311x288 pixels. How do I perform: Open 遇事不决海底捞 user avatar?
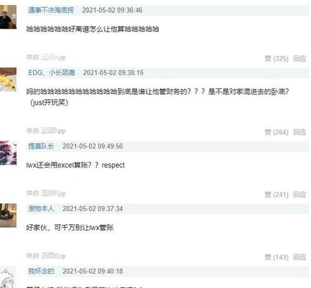(x=8, y=17)
